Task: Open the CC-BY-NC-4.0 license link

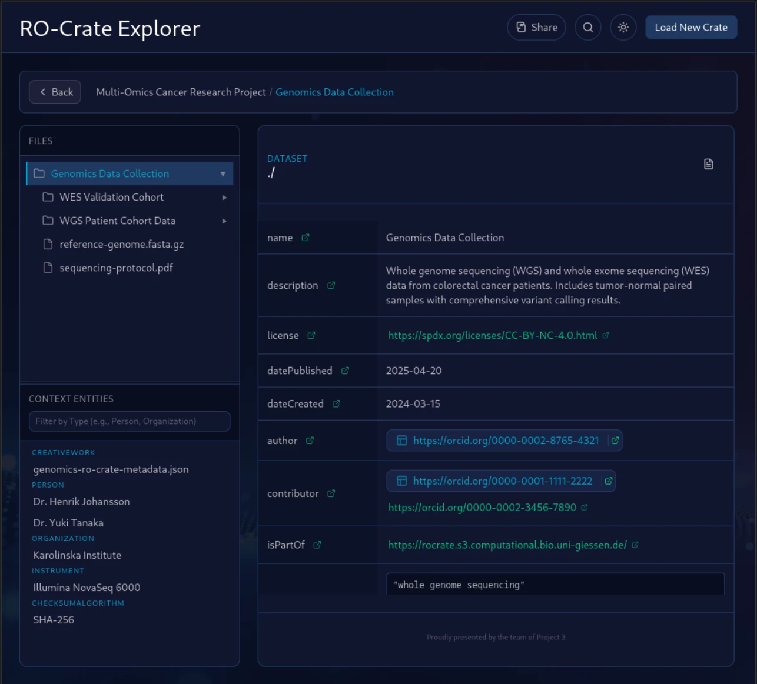Action: click(493, 335)
